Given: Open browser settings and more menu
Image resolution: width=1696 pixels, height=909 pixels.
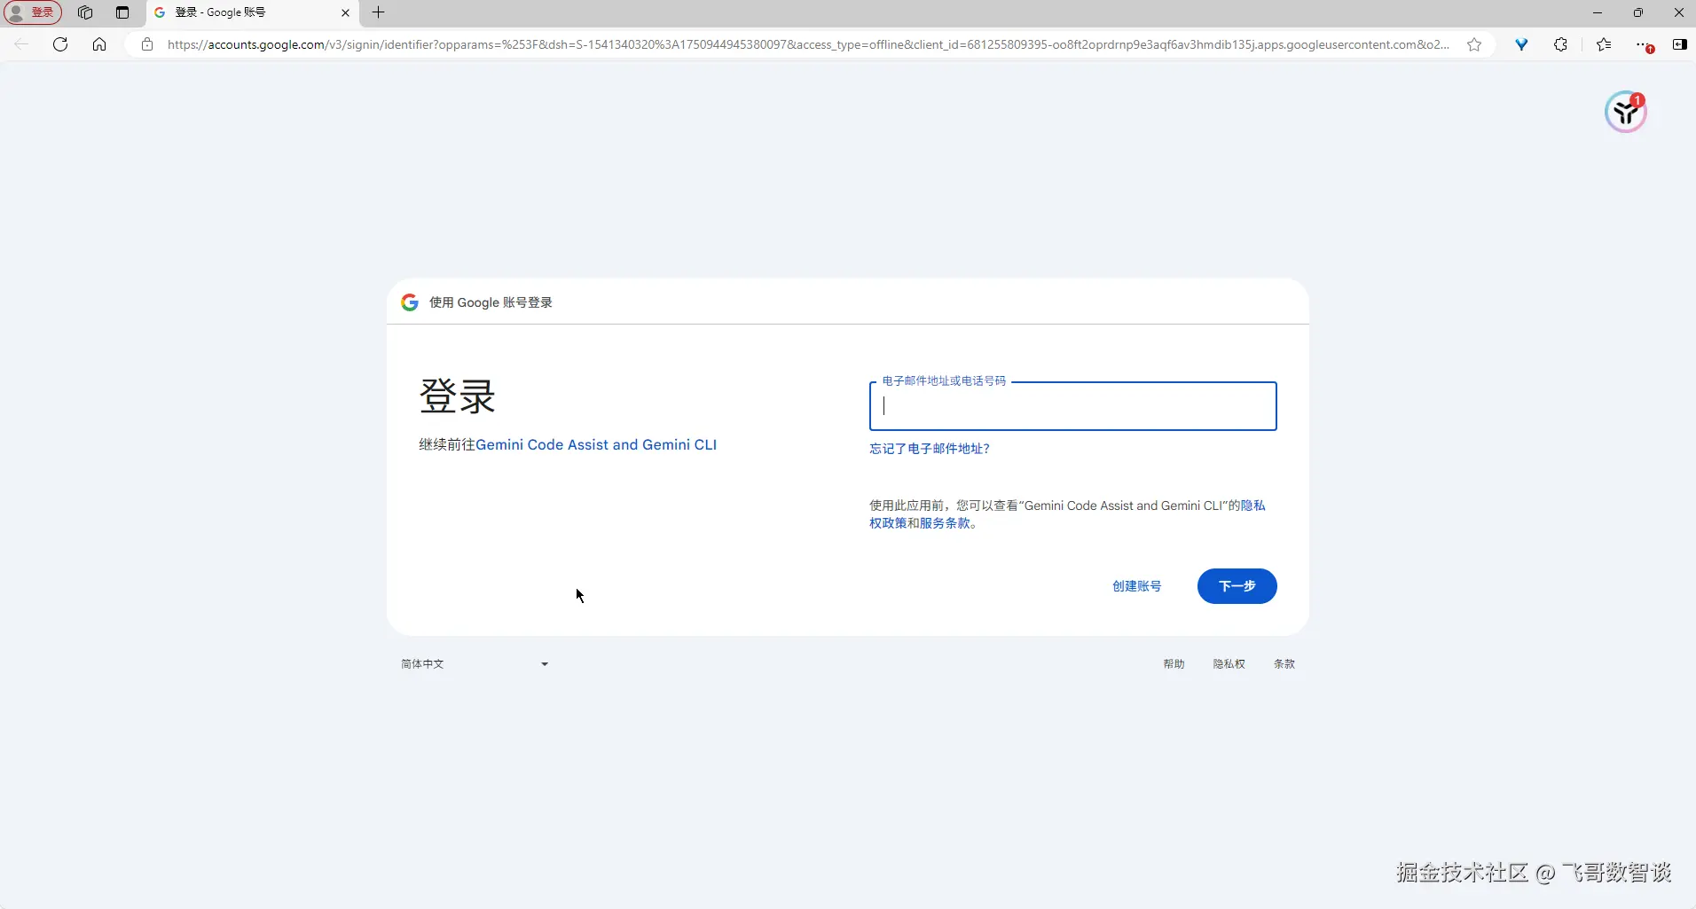Looking at the screenshot, I should tap(1644, 44).
